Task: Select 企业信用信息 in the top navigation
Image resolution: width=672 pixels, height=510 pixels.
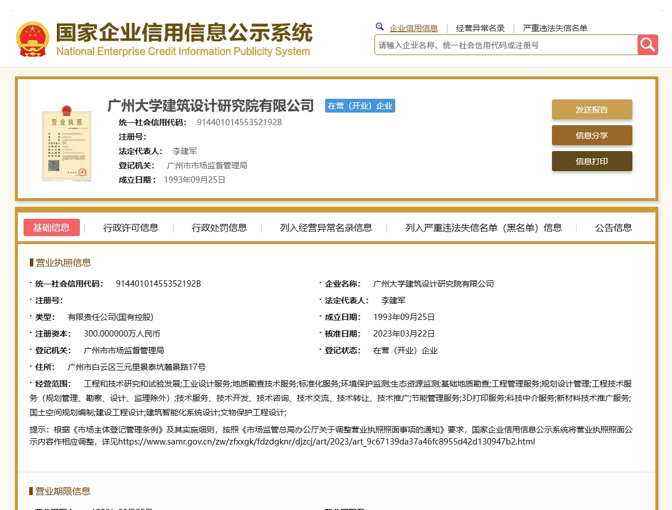Action: click(x=414, y=28)
